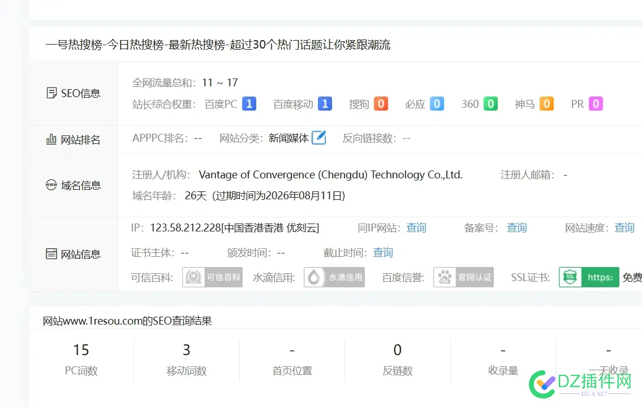Image resolution: width=642 pixels, height=407 pixels.
Task: Check 备案号 using the 查询 link
Action: tap(516, 228)
